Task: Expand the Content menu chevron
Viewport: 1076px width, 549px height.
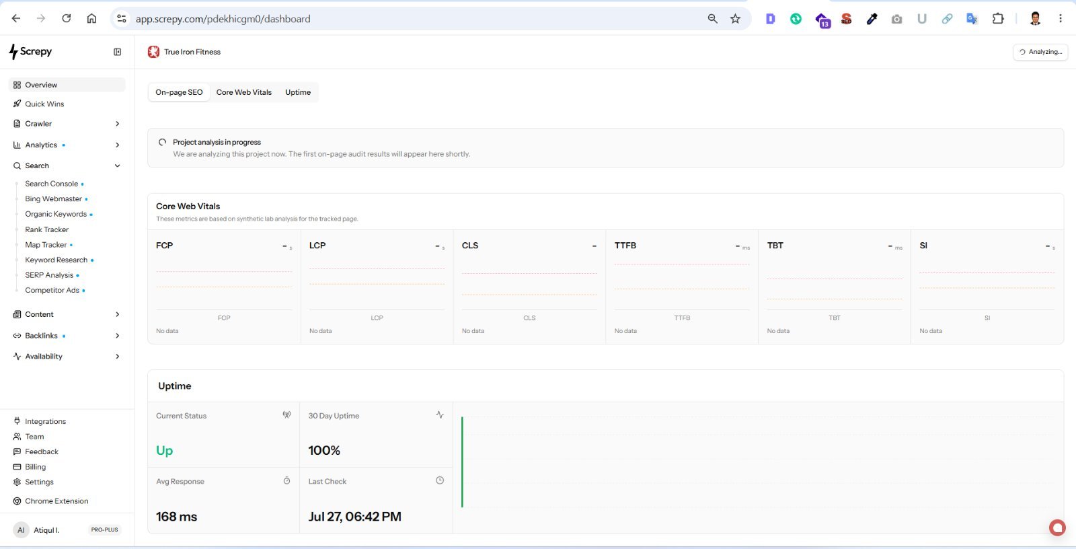Action: pyautogui.click(x=118, y=315)
